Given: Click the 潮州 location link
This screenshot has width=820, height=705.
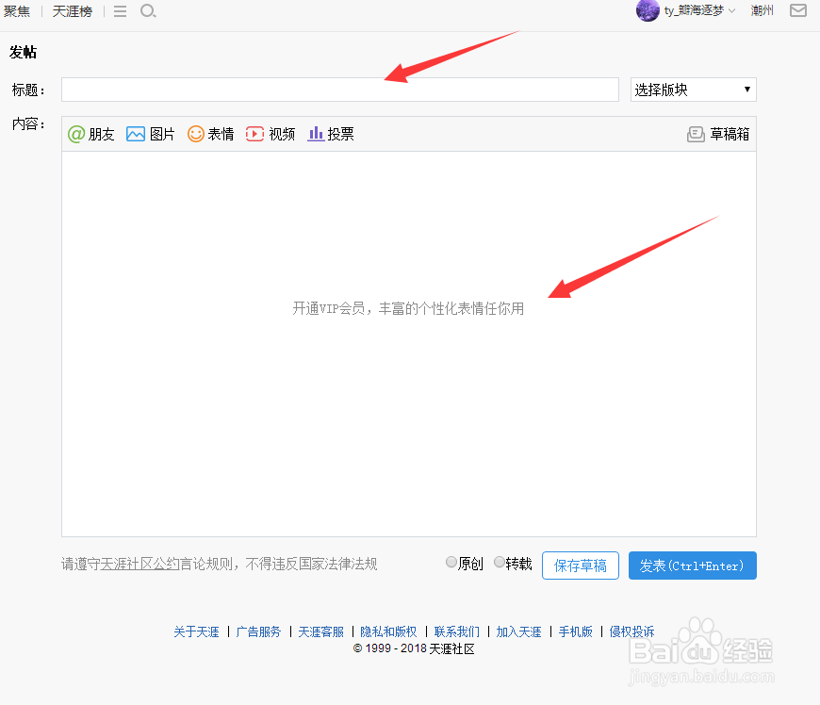Looking at the screenshot, I should click(762, 10).
